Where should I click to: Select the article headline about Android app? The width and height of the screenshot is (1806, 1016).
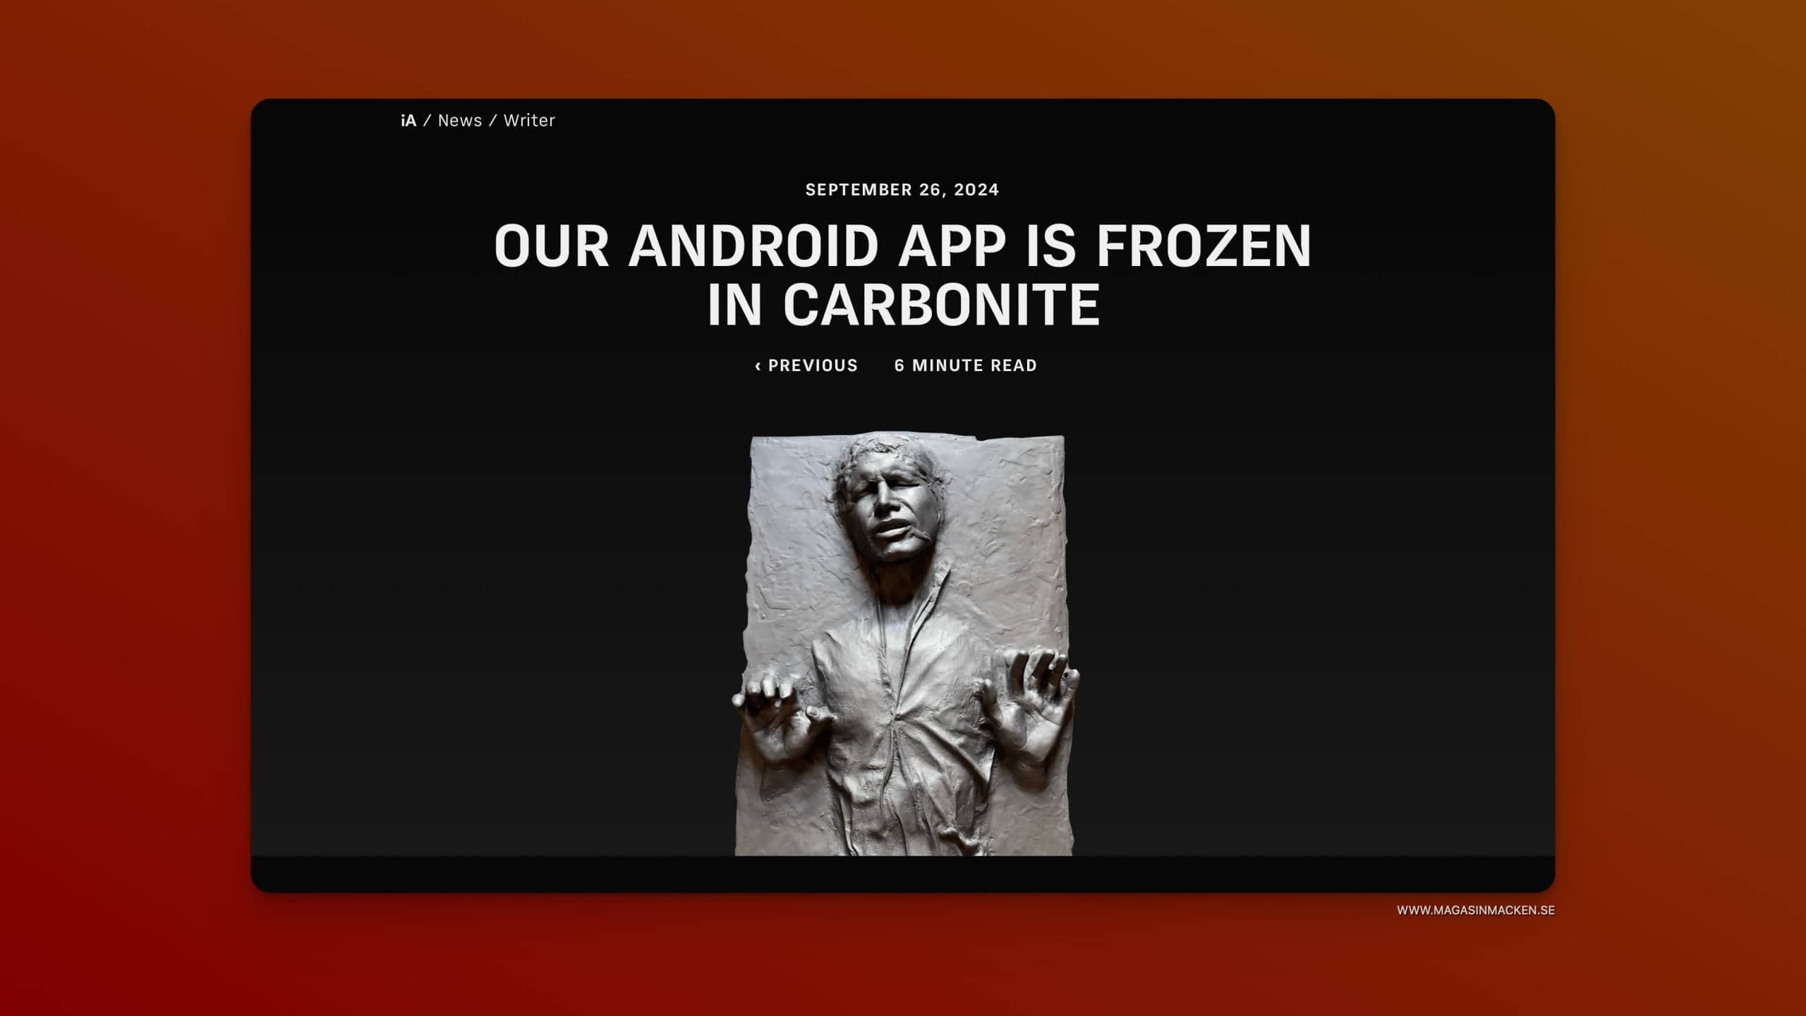click(x=903, y=274)
